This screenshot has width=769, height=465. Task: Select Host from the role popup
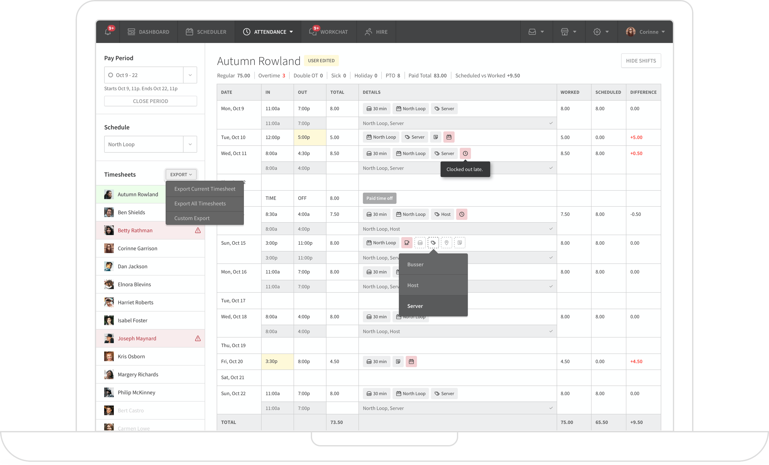413,285
